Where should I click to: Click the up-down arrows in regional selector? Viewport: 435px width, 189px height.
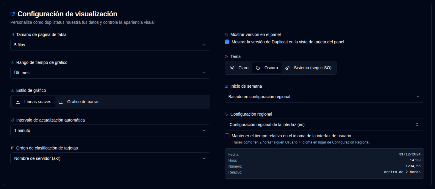[417, 125]
